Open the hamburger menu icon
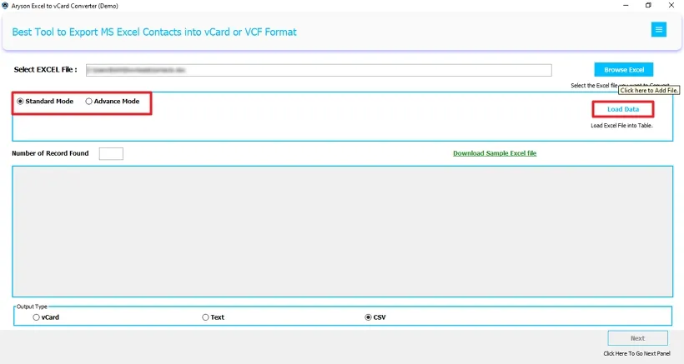 658,30
